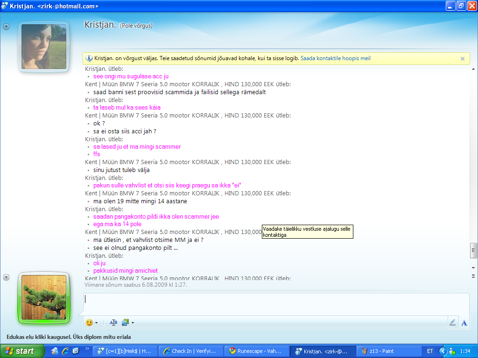The height and width of the screenshot is (358, 478).
Task: Click the font change icon below message box
Action: [113, 323]
